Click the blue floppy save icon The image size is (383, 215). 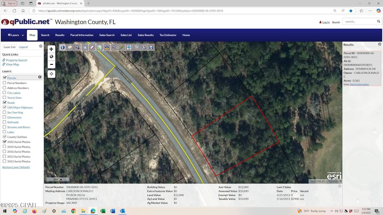[151, 47]
